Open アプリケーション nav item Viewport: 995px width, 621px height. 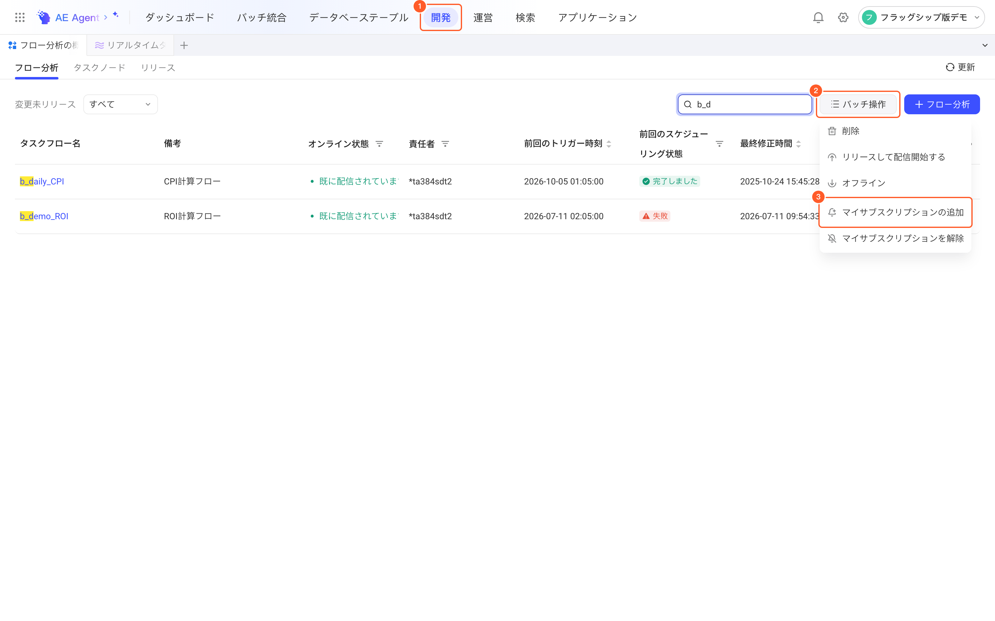597,17
